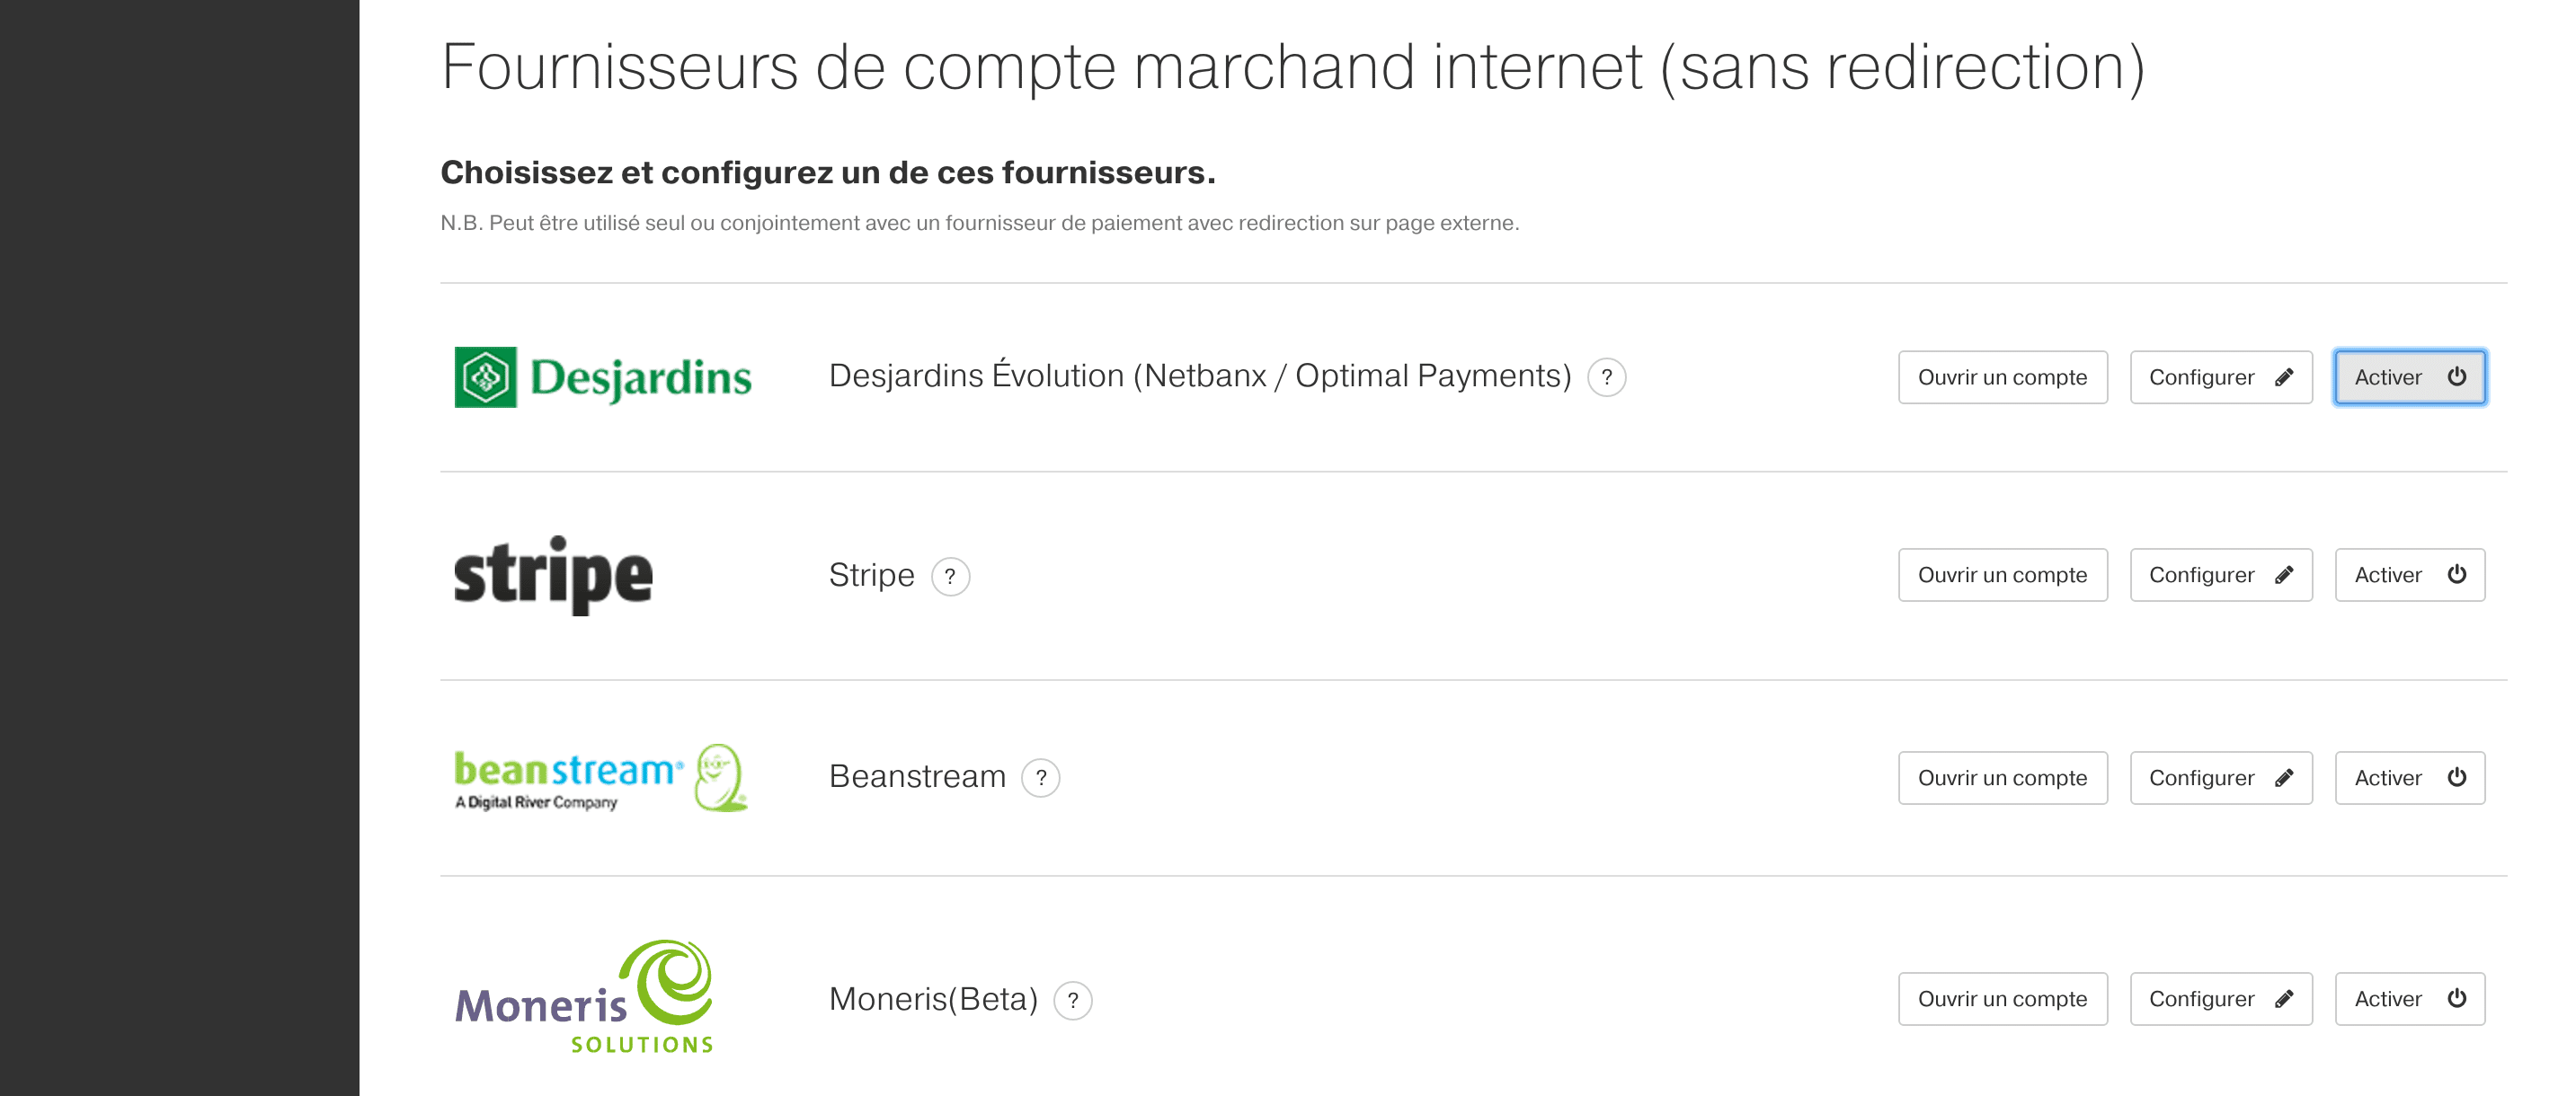This screenshot has height=1096, width=2576.
Task: Open a Desjardins account via Ouvrir un compte
Action: (x=2002, y=377)
